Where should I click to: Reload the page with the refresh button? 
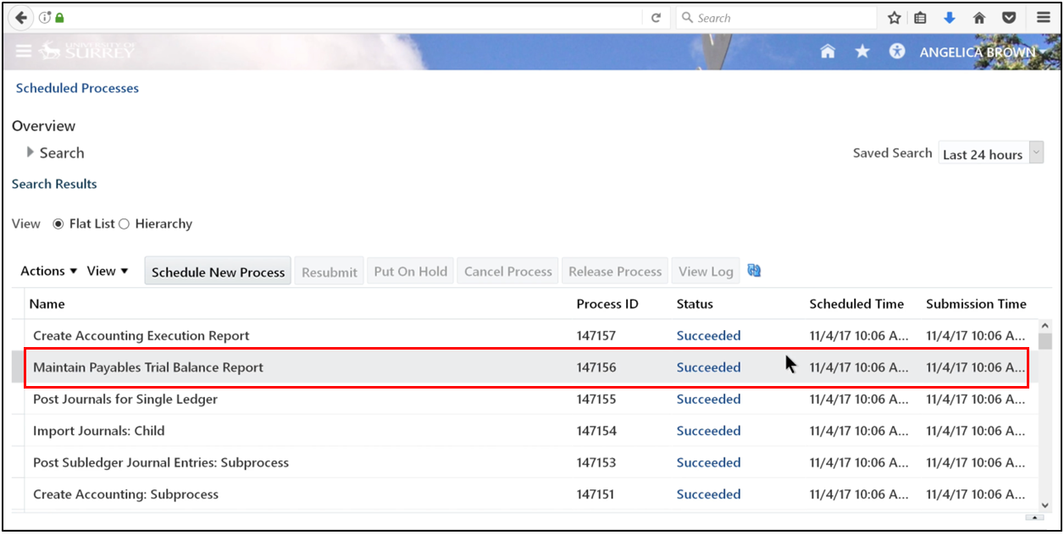tap(657, 17)
